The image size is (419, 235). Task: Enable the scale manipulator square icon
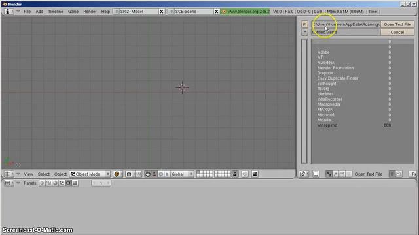(x=168, y=174)
